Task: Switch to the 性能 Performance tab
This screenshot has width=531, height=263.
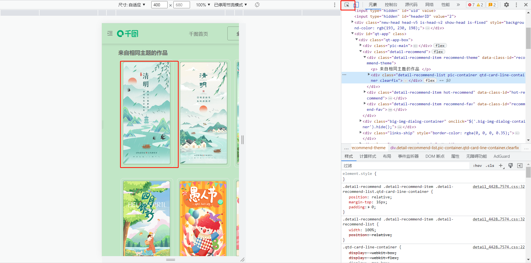Action: [446, 5]
